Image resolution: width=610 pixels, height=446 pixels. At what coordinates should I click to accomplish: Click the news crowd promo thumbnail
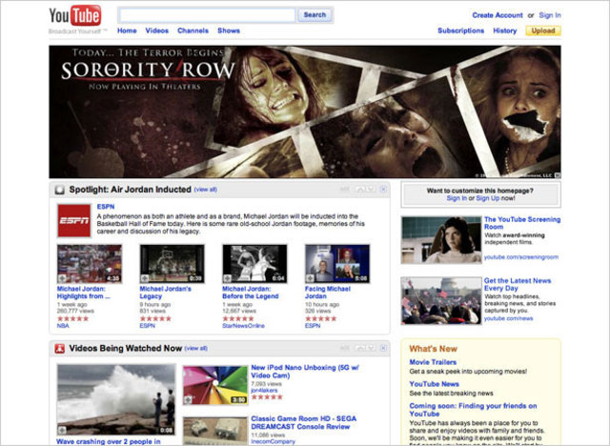tap(441, 300)
